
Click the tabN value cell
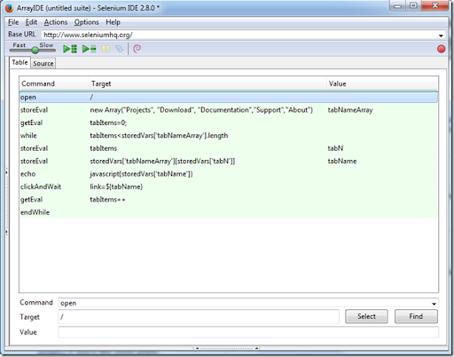(335, 148)
